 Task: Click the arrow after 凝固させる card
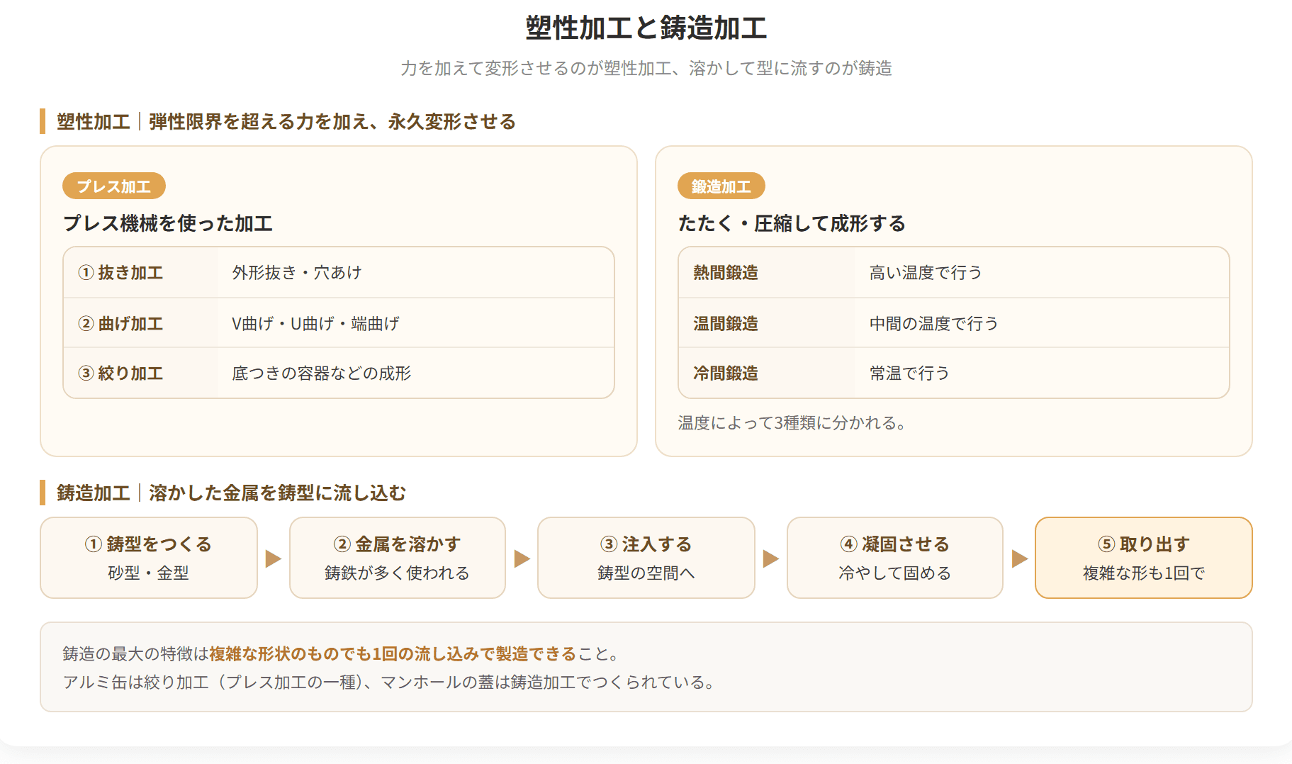1020,558
